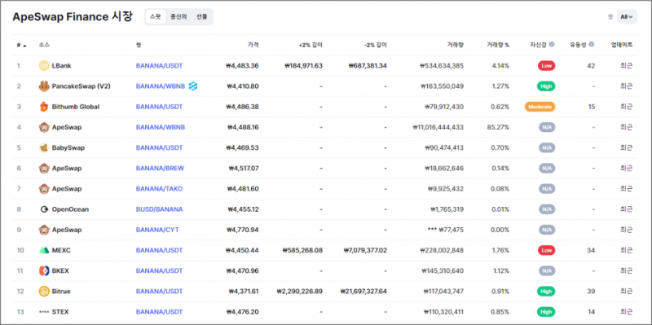
Task: Open the BANANA/BREW pair link
Action: tap(160, 169)
